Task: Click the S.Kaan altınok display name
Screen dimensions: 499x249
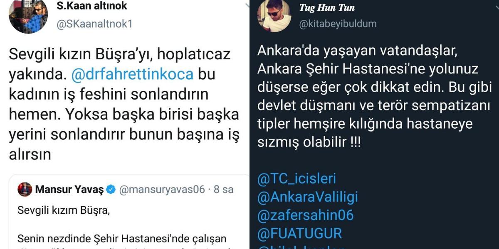Action: [91, 6]
